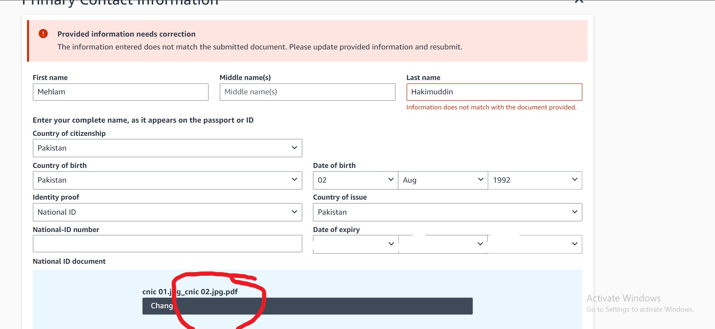The height and width of the screenshot is (329, 715).
Task: Click the Change button for the uploaded document
Action: 307,306
